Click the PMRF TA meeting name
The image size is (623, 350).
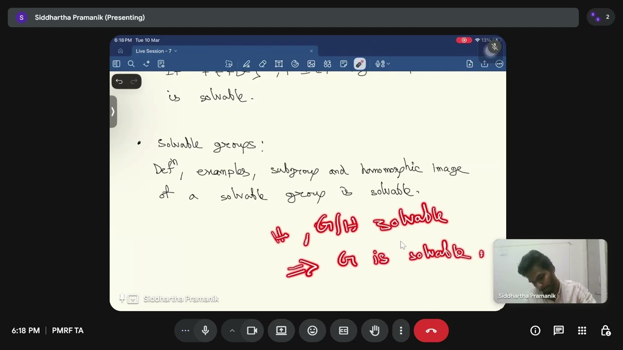tap(68, 331)
